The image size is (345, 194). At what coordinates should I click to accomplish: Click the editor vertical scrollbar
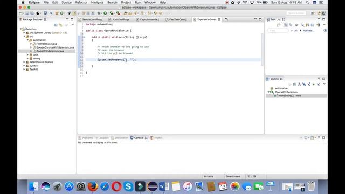coord(262,50)
